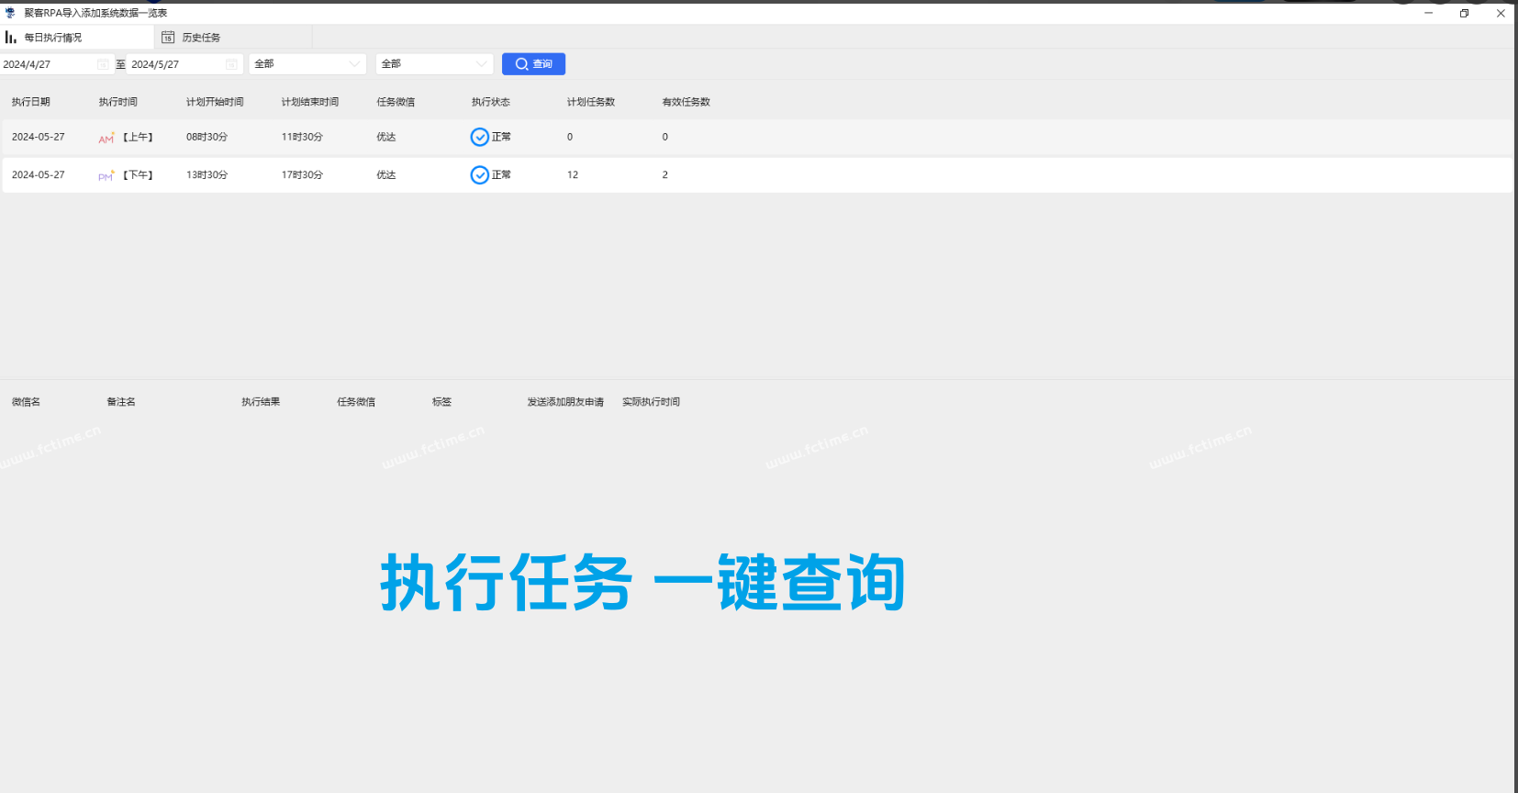Click the bar chart icon beside 每日执行情况

coord(11,38)
